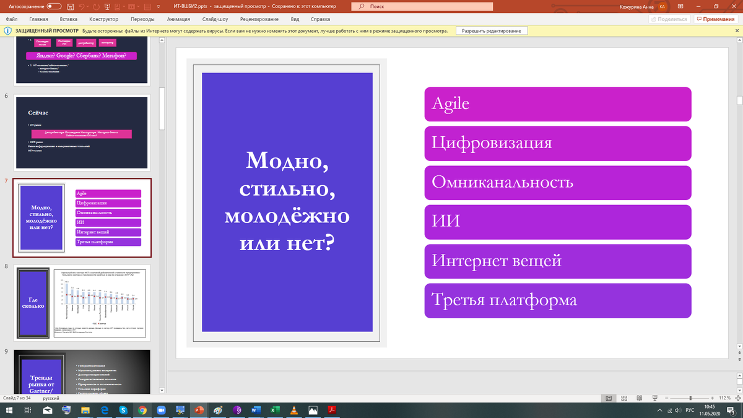Image resolution: width=743 pixels, height=418 pixels.
Task: Click the Цифровизация block on slide
Action: 558,143
